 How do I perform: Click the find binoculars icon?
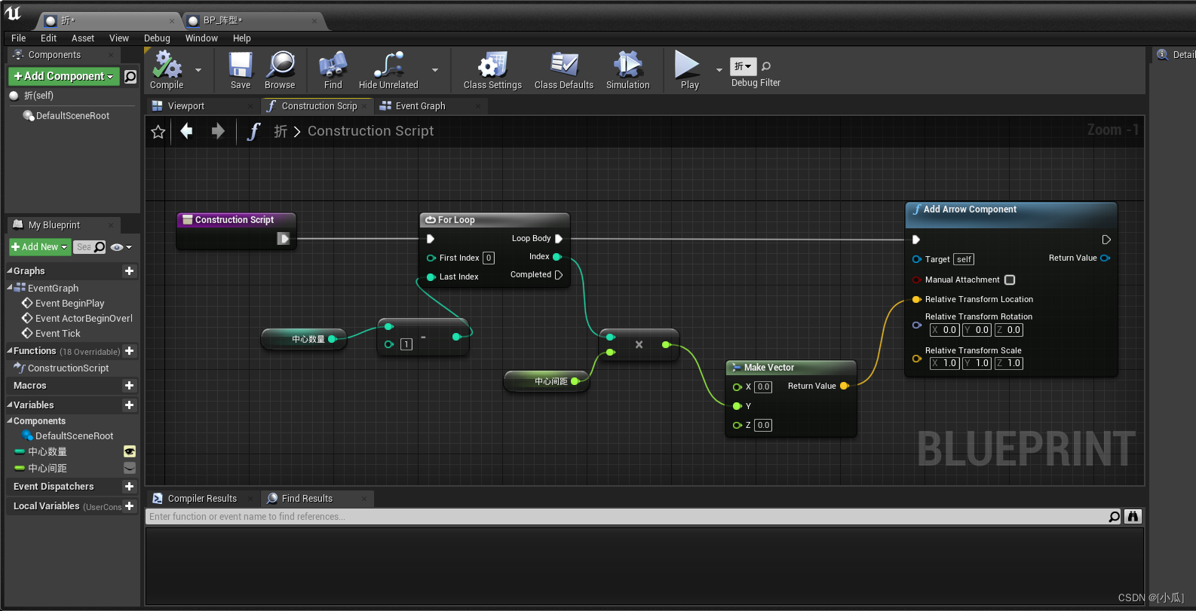click(x=1133, y=516)
